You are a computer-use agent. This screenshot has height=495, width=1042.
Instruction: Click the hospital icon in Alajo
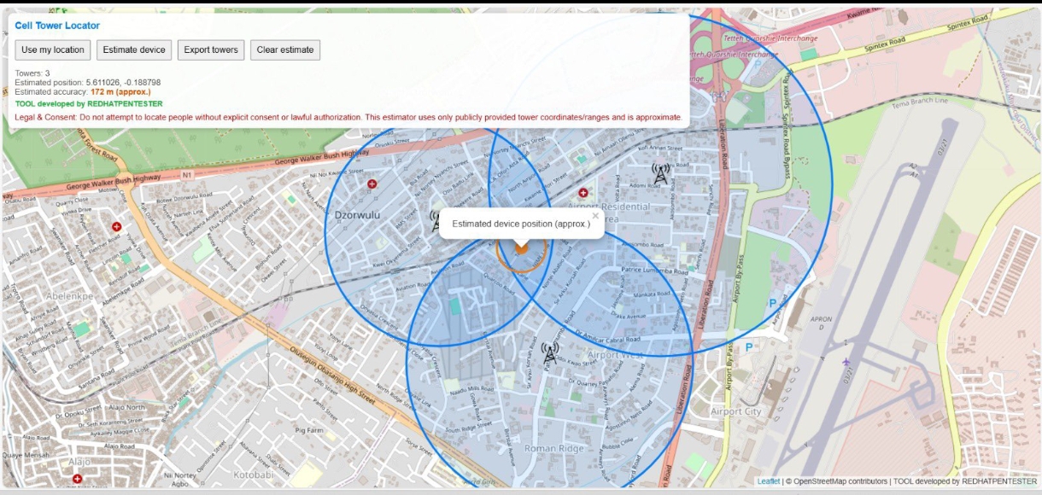click(78, 479)
